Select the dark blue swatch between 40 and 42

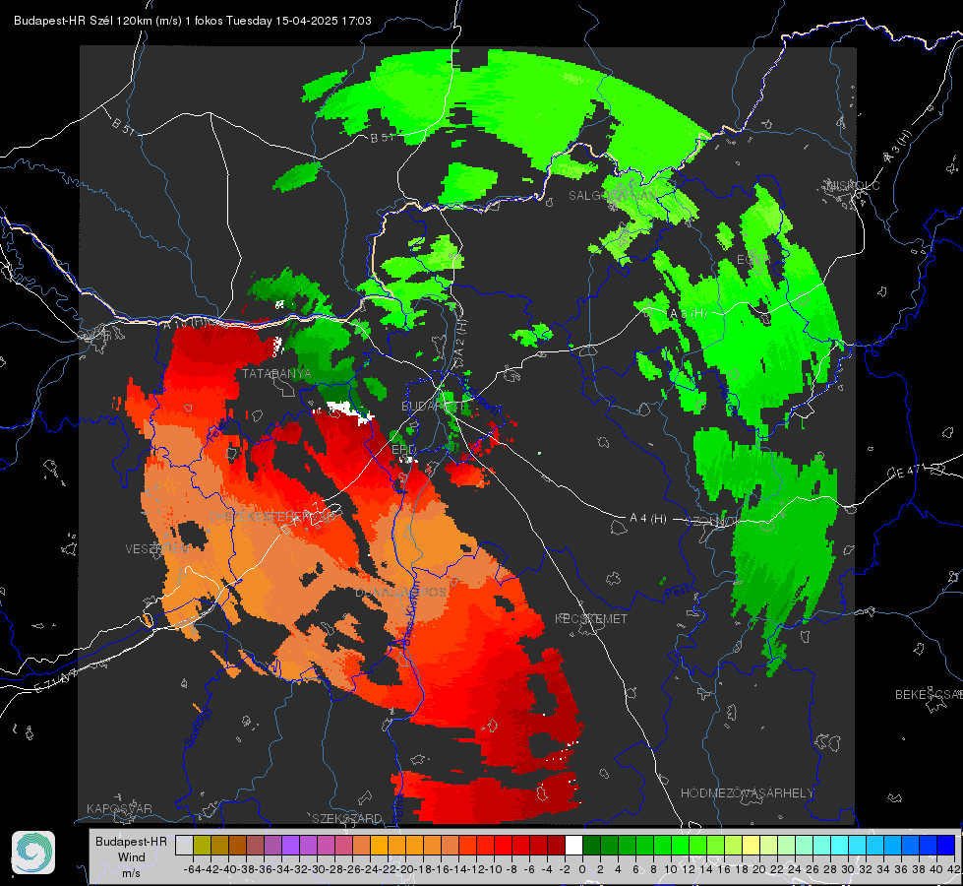pos(946,845)
